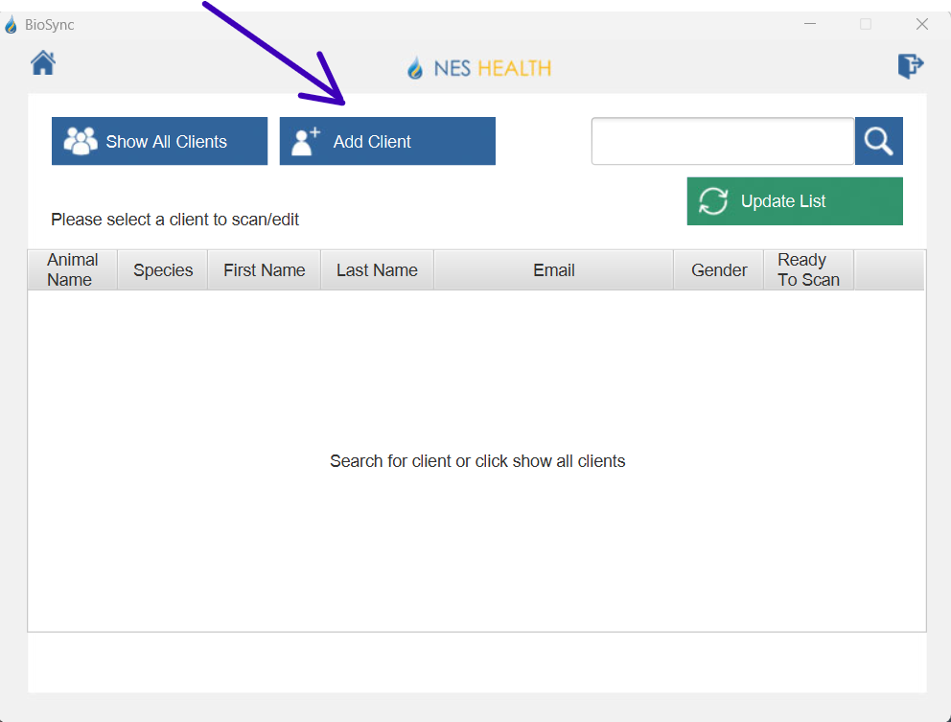This screenshot has height=722, width=951.
Task: Show All Clients button
Action: (159, 141)
